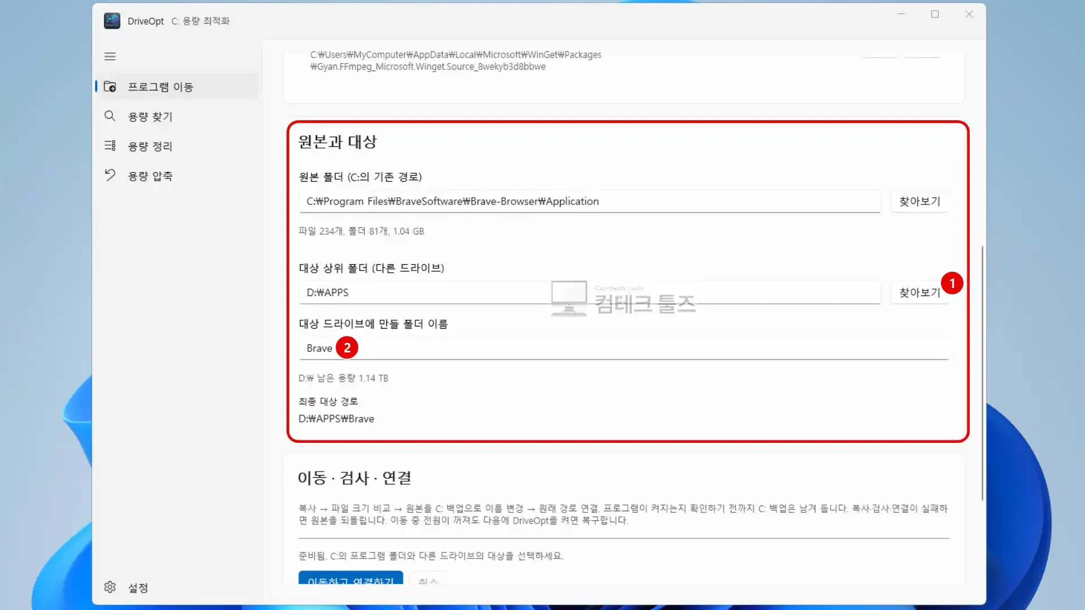The height and width of the screenshot is (610, 1085).
Task: Click the 이동 · 검사 · 연결 heading
Action: click(x=354, y=478)
